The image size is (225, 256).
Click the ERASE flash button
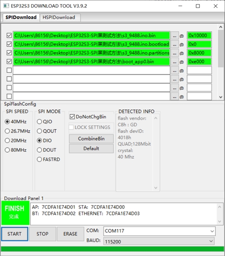[x=70, y=234]
